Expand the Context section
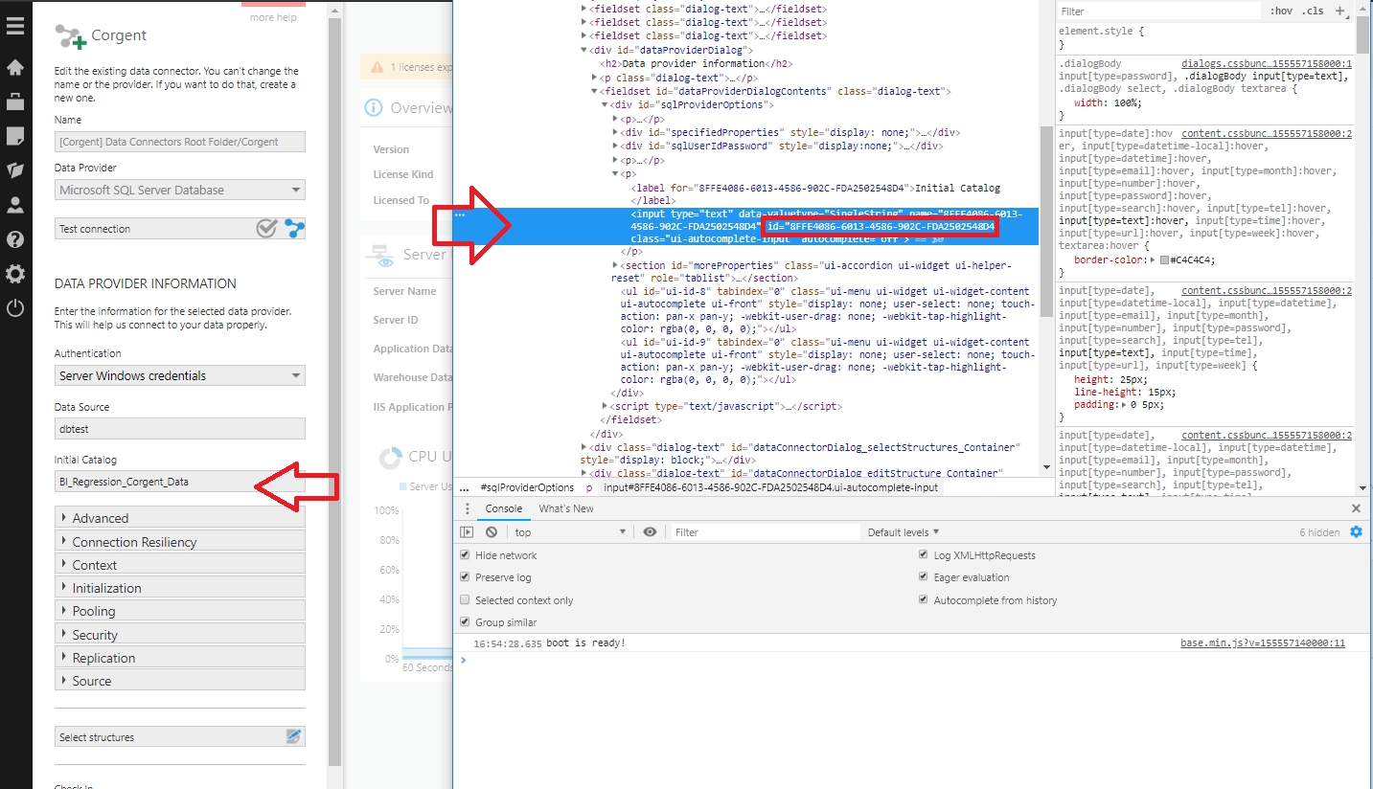 [x=180, y=565]
